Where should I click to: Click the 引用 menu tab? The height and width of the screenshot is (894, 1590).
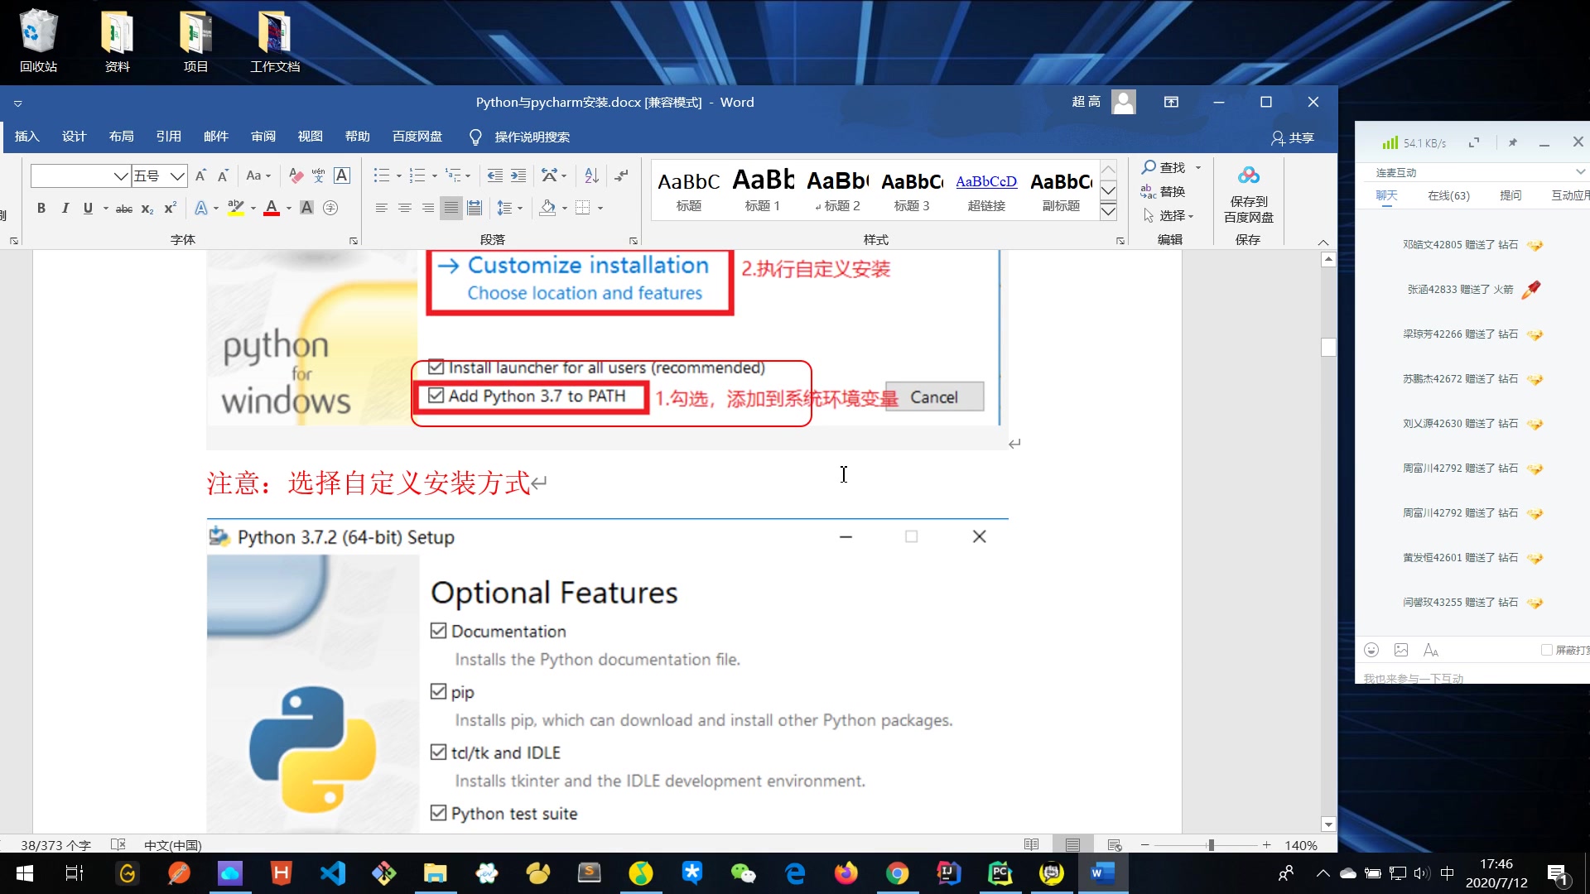coord(168,137)
